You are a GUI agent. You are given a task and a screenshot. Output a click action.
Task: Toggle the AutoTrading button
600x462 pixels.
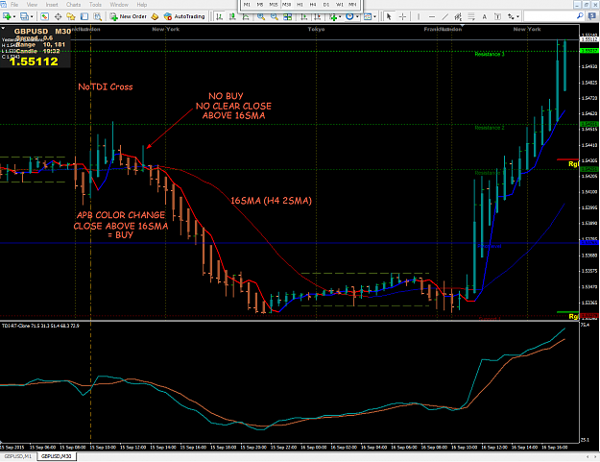click(x=184, y=16)
